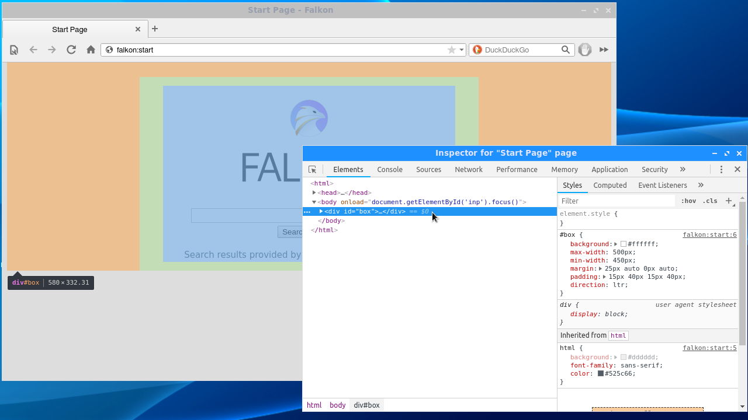Expand the div id="box" node
748x420 pixels.
point(321,211)
